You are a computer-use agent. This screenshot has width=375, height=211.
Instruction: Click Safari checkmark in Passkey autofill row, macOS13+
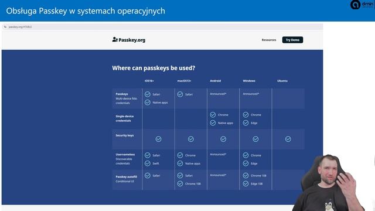[180, 176]
